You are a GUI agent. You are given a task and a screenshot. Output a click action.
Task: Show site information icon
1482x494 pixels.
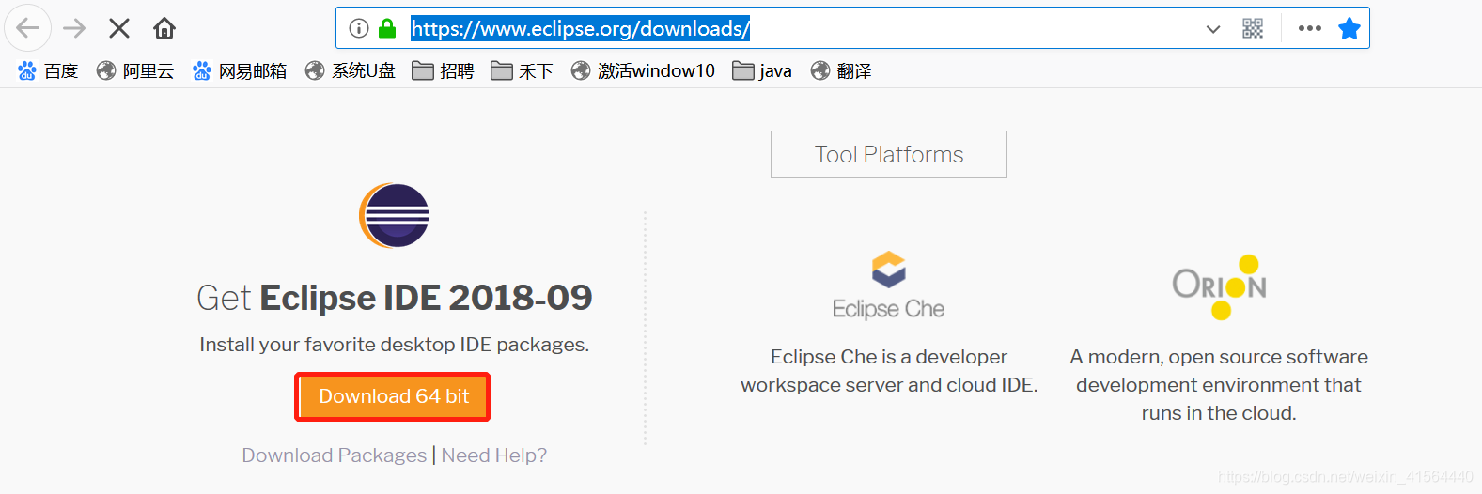(359, 28)
